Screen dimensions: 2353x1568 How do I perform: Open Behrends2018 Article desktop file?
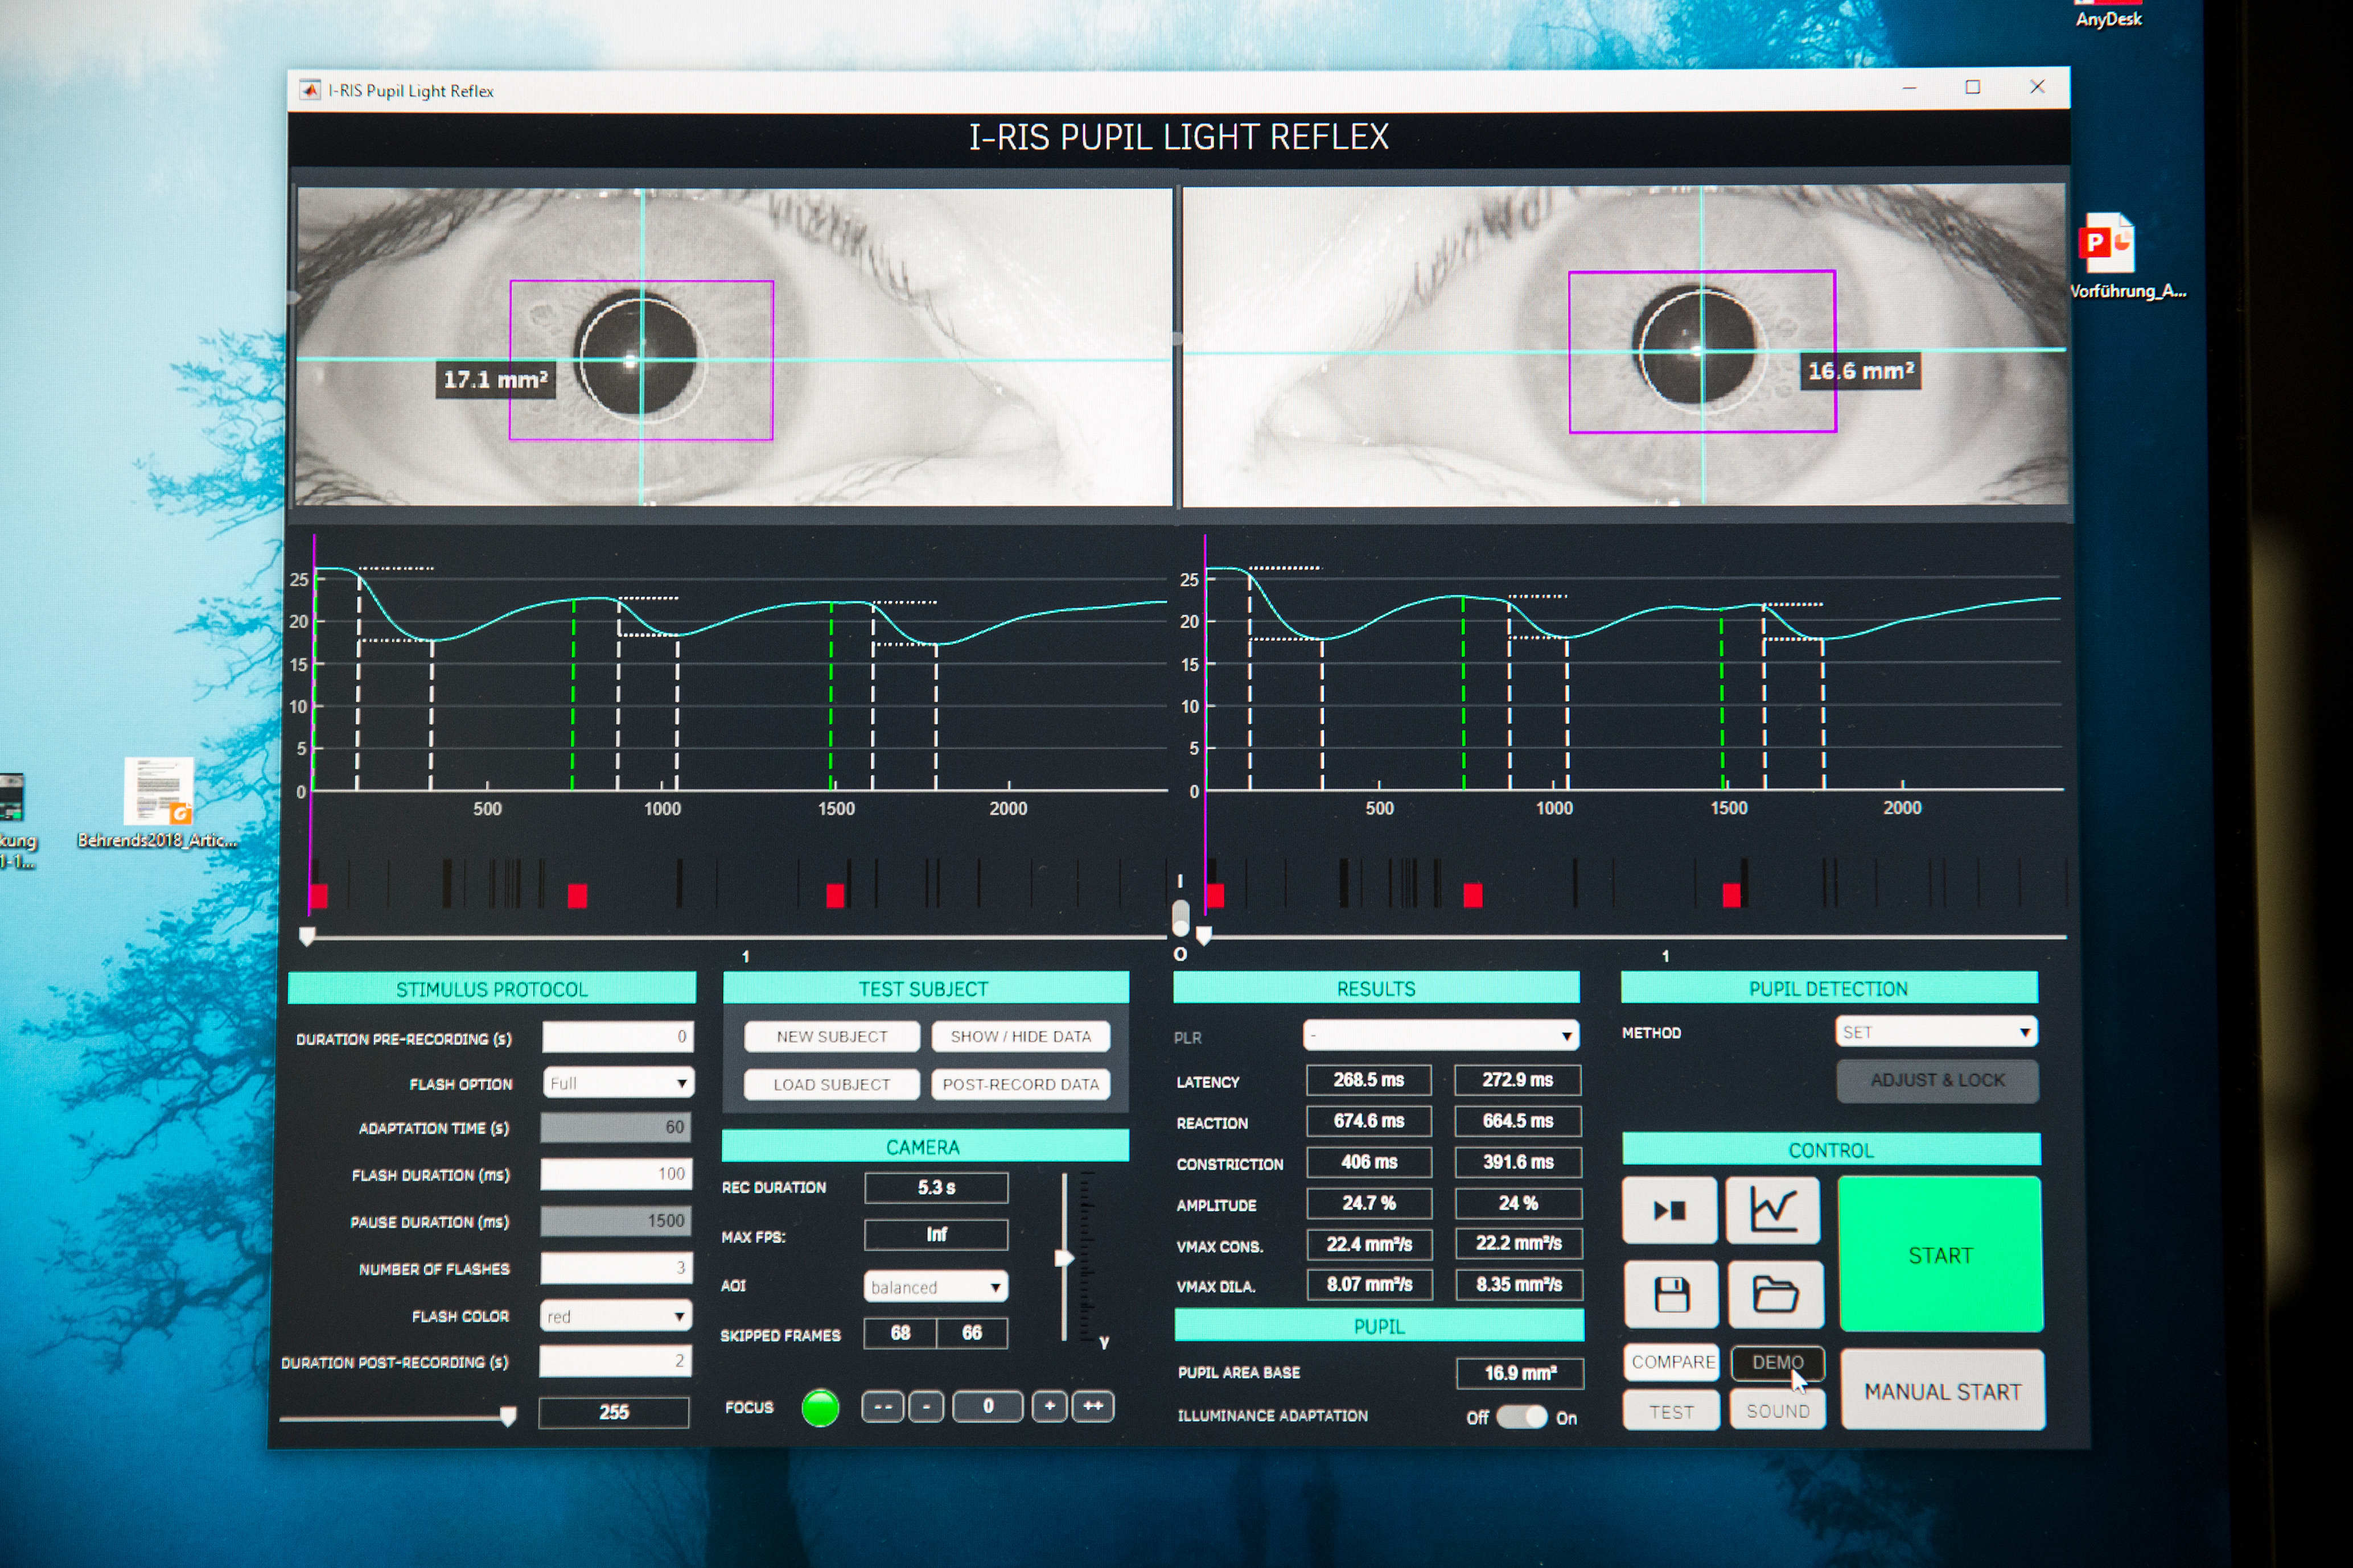[157, 803]
